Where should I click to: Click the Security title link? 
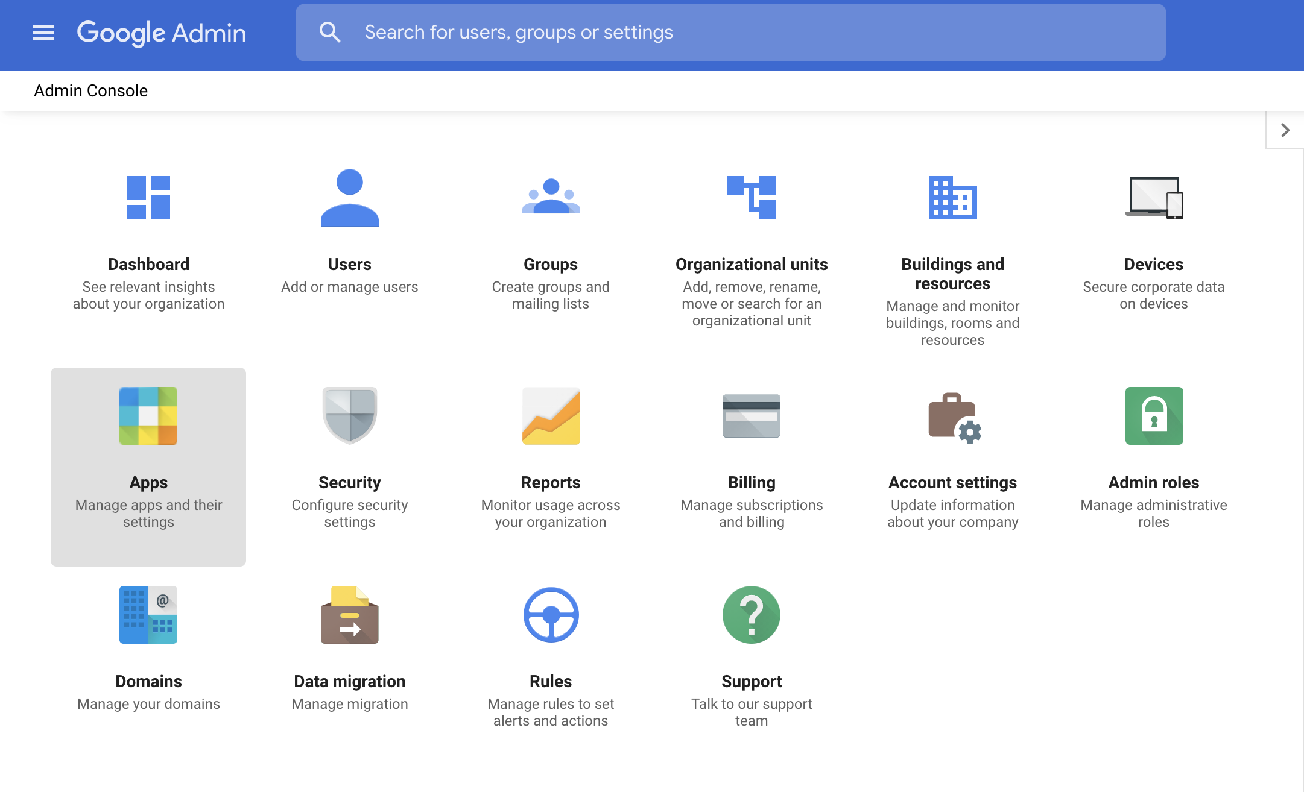coord(350,483)
